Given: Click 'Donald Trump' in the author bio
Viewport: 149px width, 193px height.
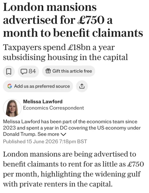Looking at the screenshot, I should pos(20,134).
